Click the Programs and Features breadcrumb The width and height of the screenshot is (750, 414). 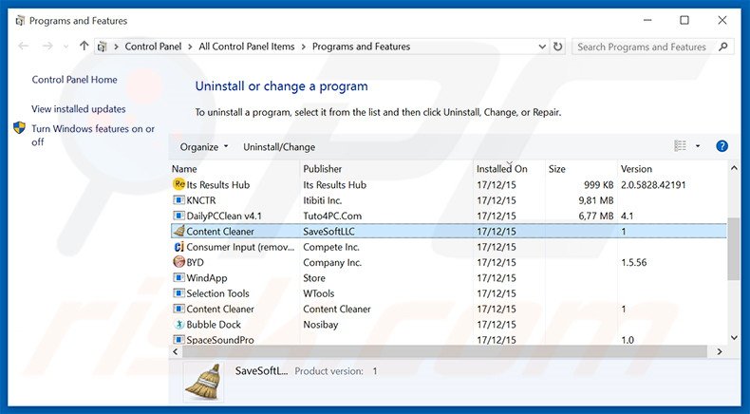tap(361, 47)
